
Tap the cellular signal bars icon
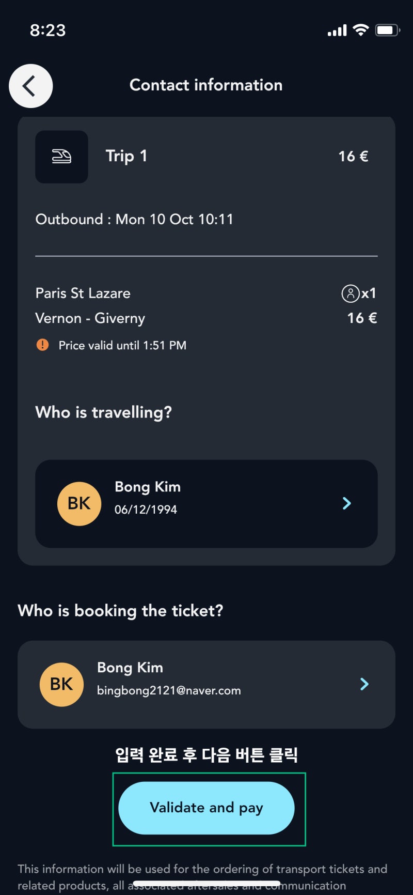[x=337, y=31]
